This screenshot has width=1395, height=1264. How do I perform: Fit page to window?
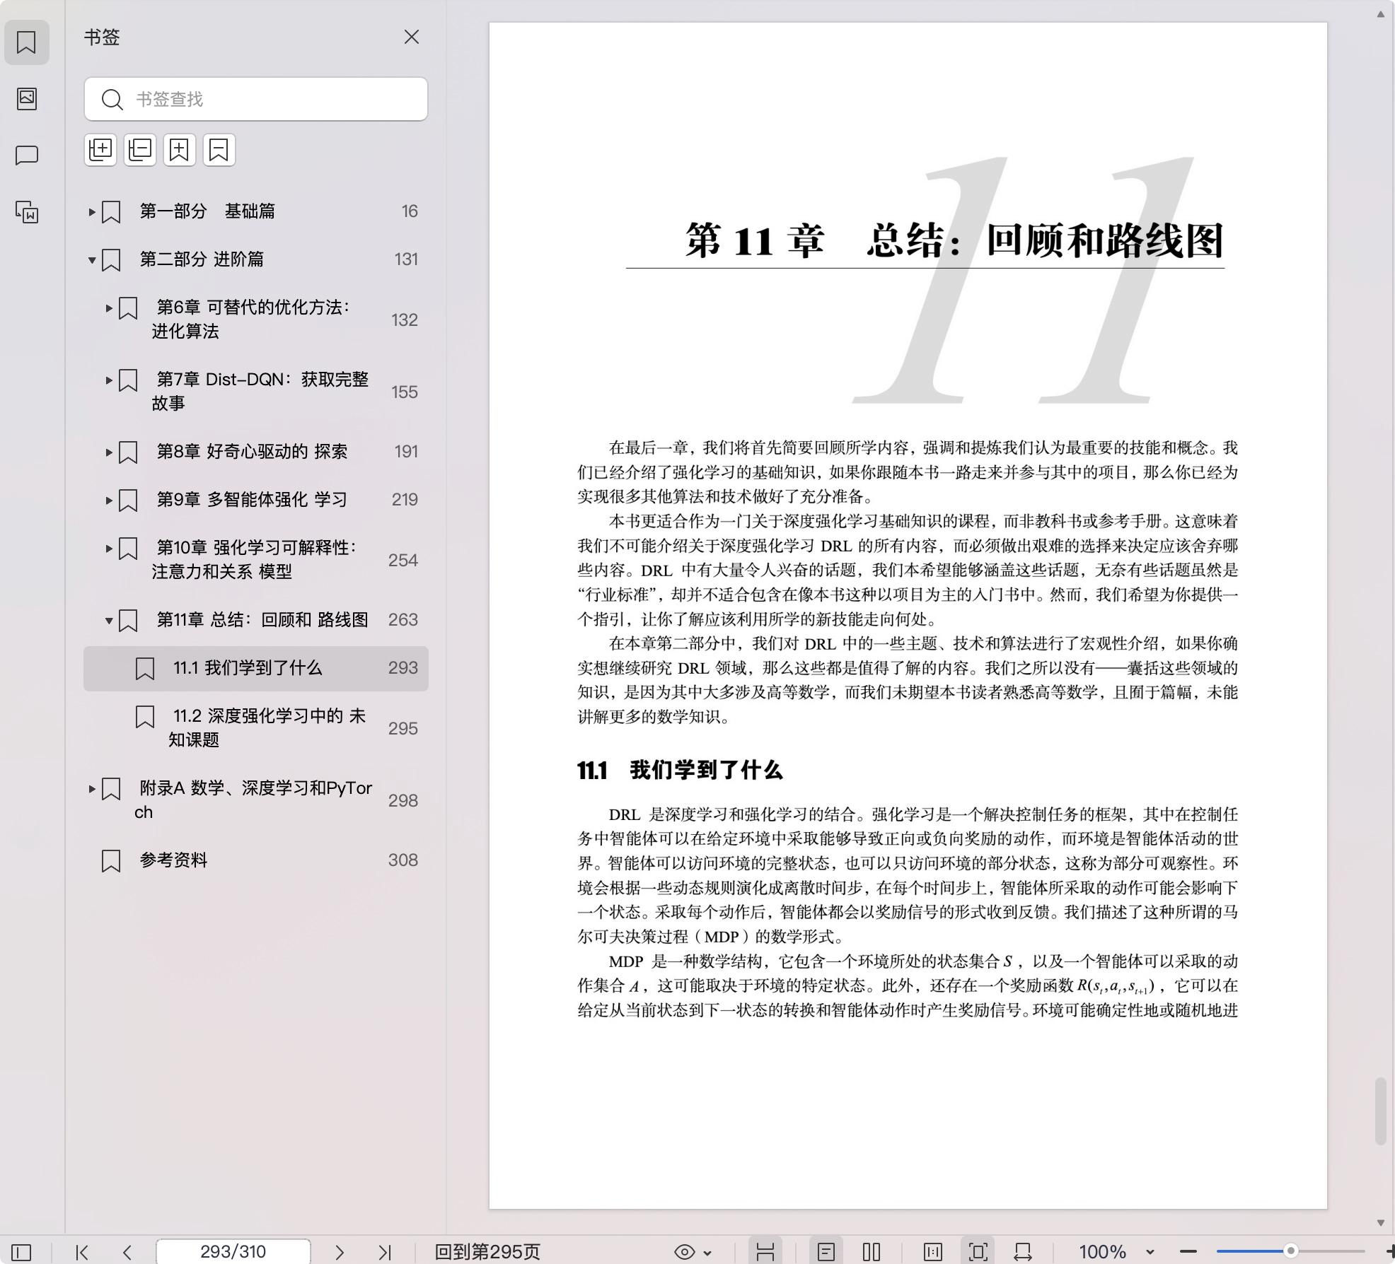(978, 1252)
